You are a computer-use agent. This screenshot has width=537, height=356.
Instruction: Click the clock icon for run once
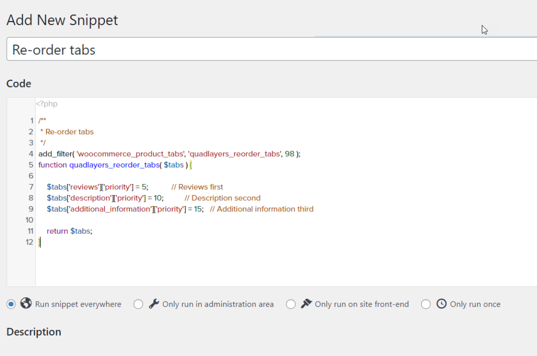tap(442, 304)
